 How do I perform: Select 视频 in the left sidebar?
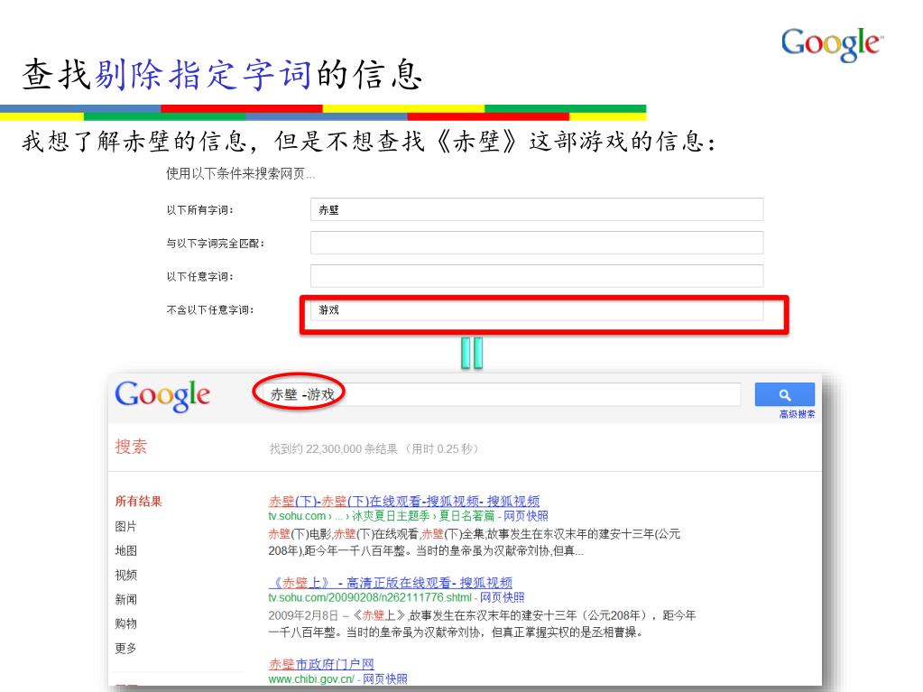pyautogui.click(x=126, y=575)
